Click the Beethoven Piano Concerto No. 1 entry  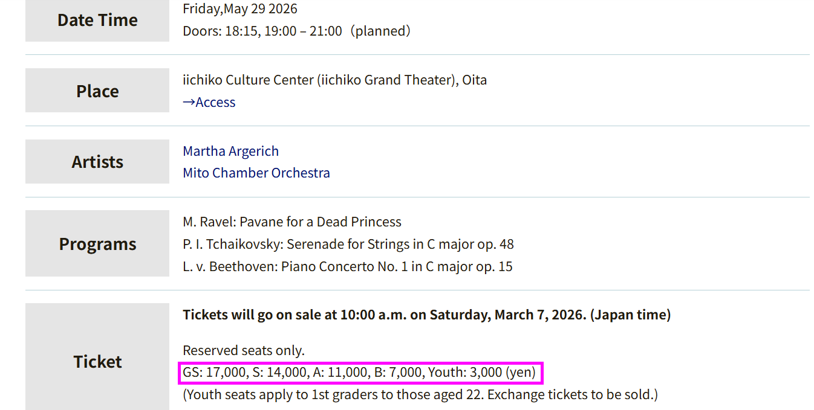pos(348,267)
